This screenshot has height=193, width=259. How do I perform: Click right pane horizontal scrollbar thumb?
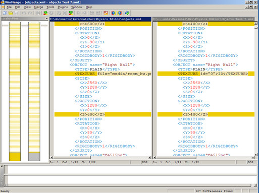point(176,158)
